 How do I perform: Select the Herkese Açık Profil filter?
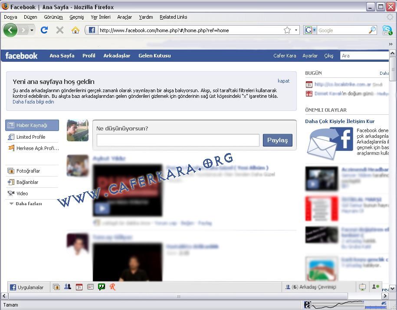[x=32, y=148]
